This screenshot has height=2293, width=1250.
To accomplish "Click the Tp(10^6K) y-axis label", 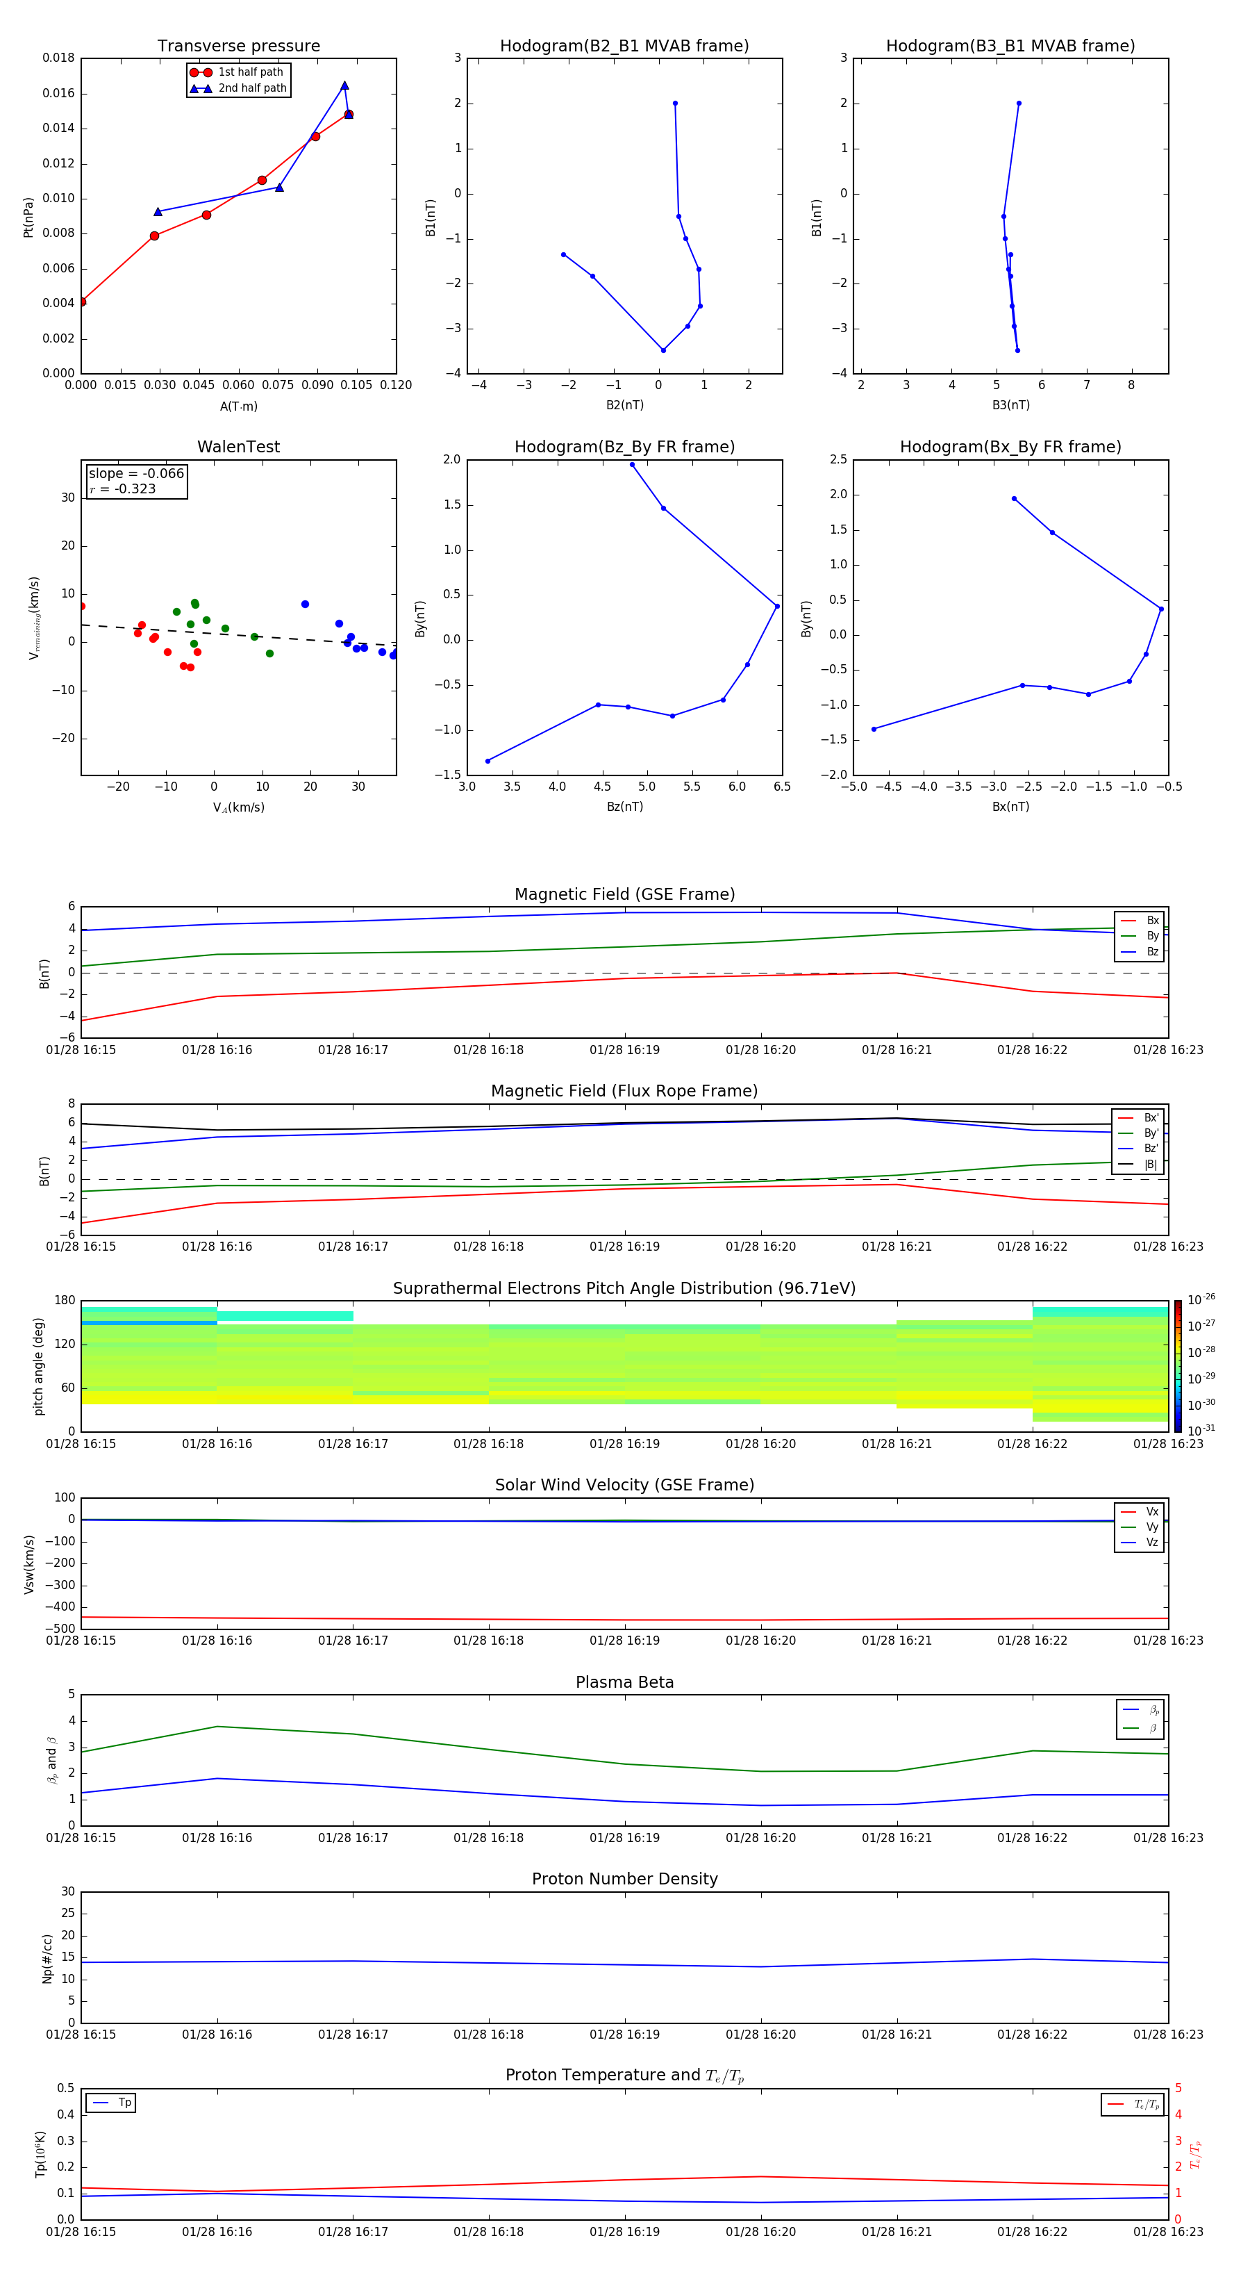I will 40,2154.
